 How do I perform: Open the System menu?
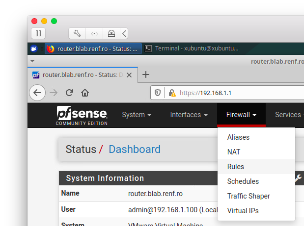coord(137,115)
